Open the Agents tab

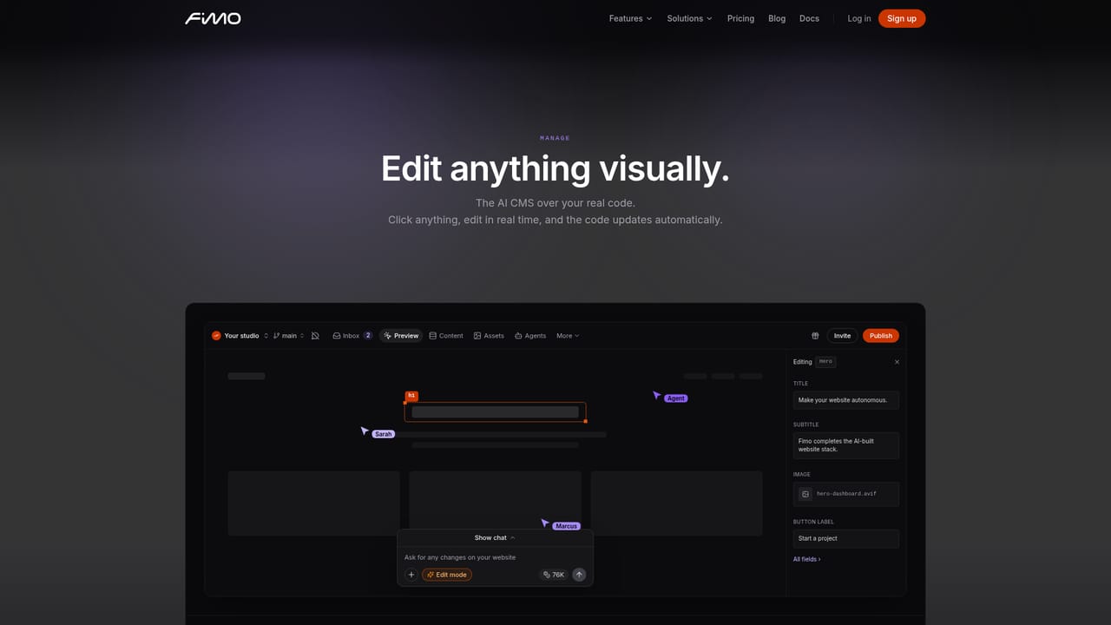coord(530,336)
